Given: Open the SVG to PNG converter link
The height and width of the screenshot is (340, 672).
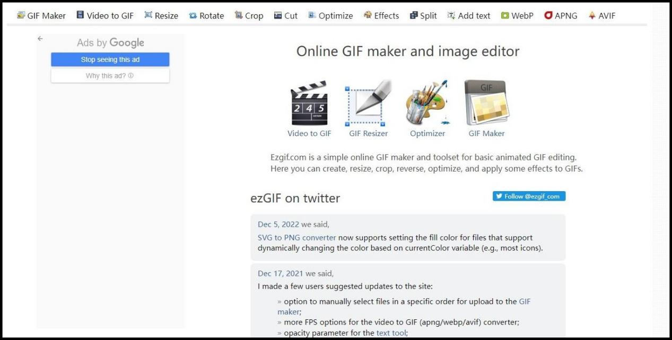Looking at the screenshot, I should pyautogui.click(x=297, y=237).
